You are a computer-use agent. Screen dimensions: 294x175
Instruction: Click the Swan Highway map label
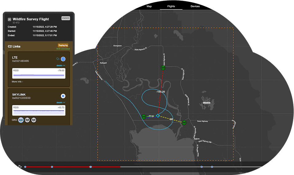point(202,121)
